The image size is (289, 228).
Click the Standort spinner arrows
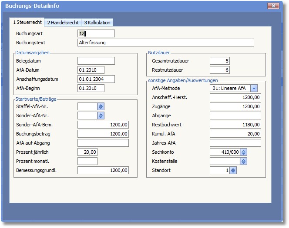(233, 170)
